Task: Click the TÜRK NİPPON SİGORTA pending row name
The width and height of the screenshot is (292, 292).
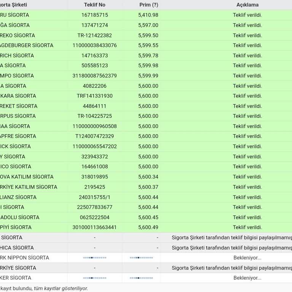Action: [24, 258]
